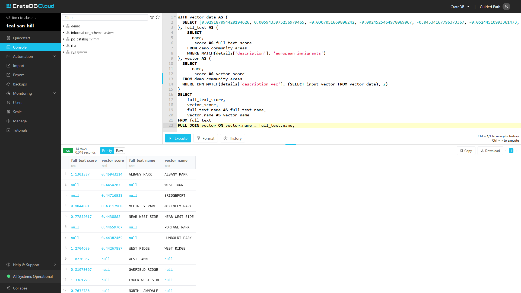This screenshot has height=293, width=521.
Task: Expand the pg_catalog schema
Action: [x=63, y=39]
